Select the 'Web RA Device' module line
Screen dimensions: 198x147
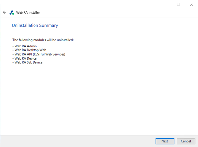point(24,58)
